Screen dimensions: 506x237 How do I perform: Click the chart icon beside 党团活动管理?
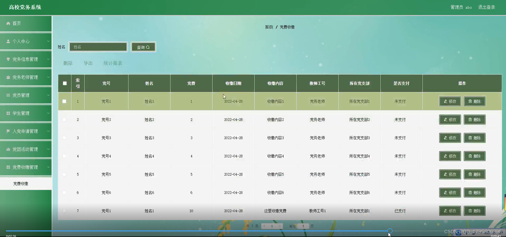(8, 149)
